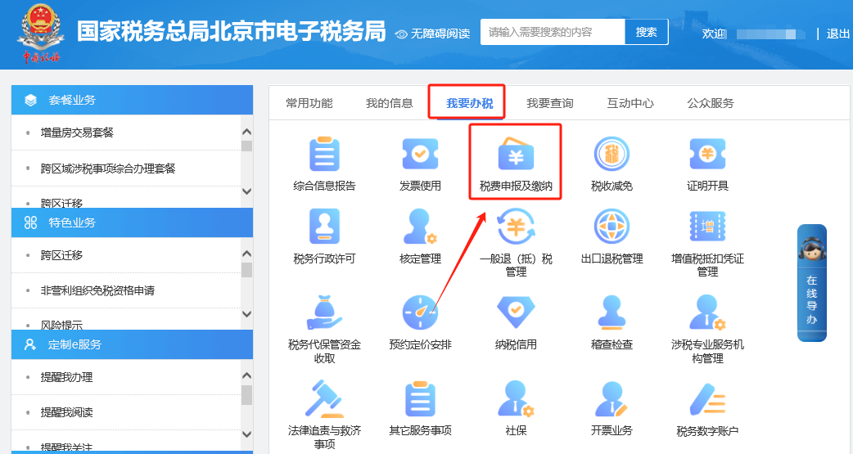The height and width of the screenshot is (454, 853).
Task: Click down arrow in 套餐业务 list scrollbar
Action: pyautogui.click(x=246, y=191)
